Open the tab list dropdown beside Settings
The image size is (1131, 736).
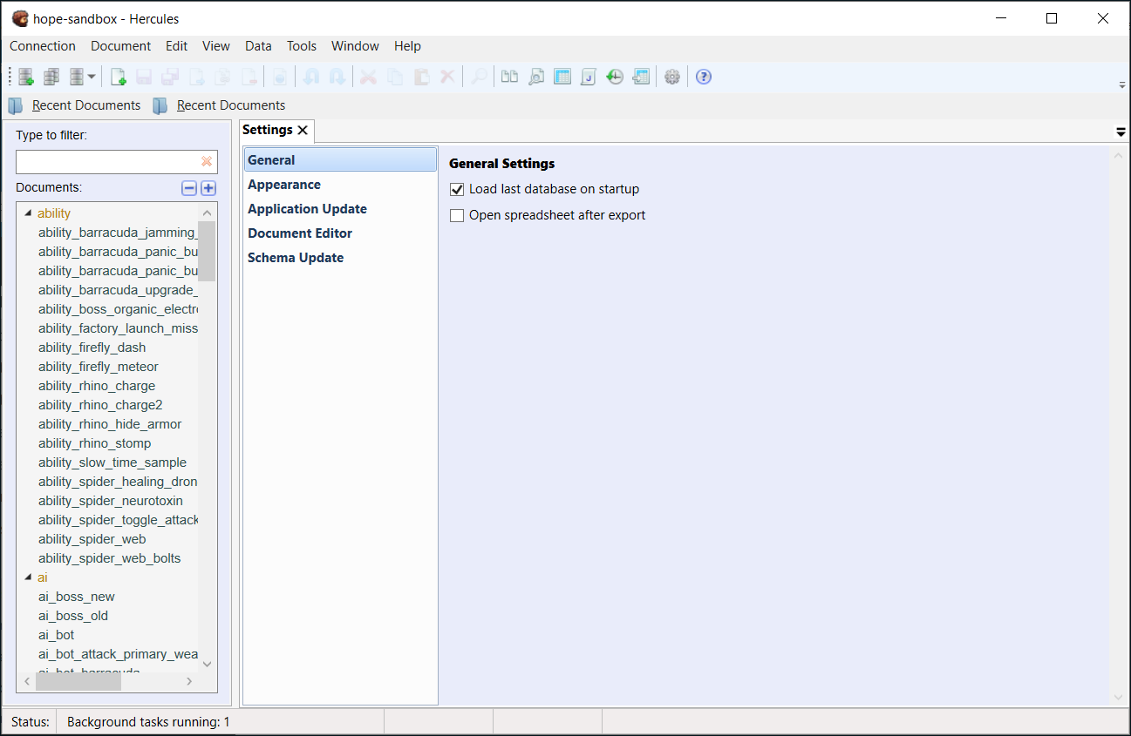pyautogui.click(x=1121, y=132)
